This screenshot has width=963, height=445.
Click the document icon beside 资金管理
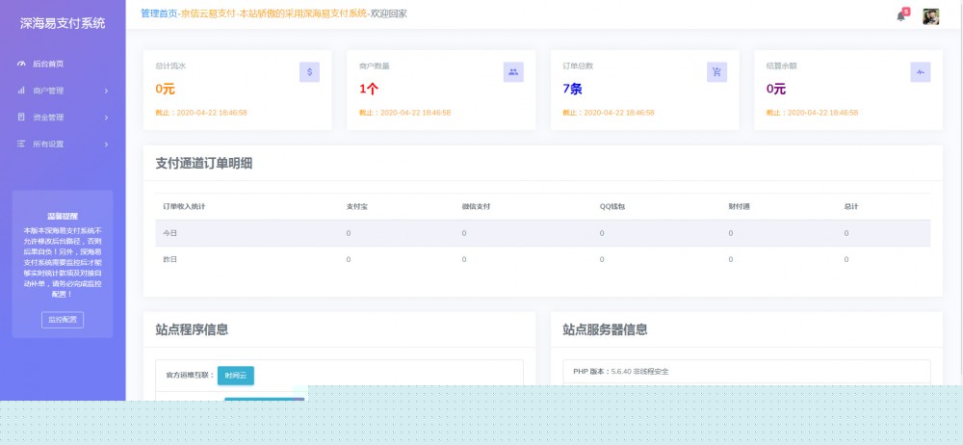(21, 118)
